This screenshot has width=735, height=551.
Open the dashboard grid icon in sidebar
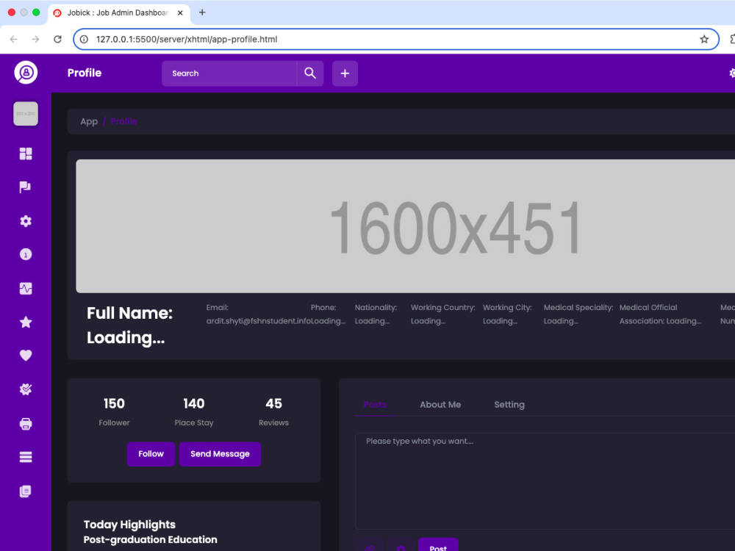pos(26,154)
